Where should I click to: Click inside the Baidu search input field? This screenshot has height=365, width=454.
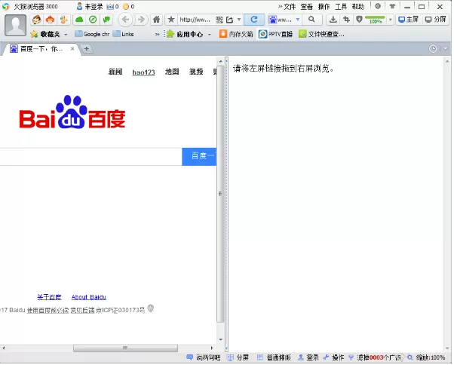coord(90,157)
